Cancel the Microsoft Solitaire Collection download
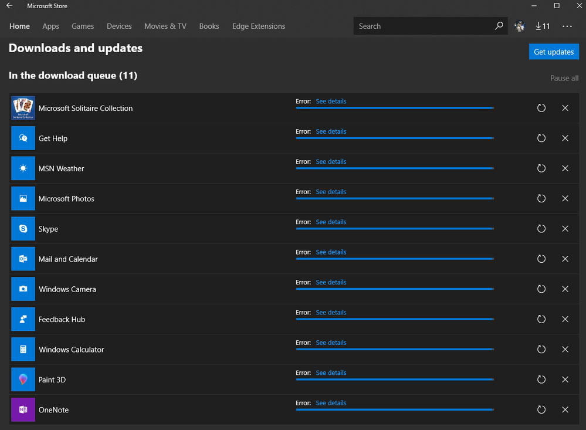The width and height of the screenshot is (586, 430). (x=565, y=108)
